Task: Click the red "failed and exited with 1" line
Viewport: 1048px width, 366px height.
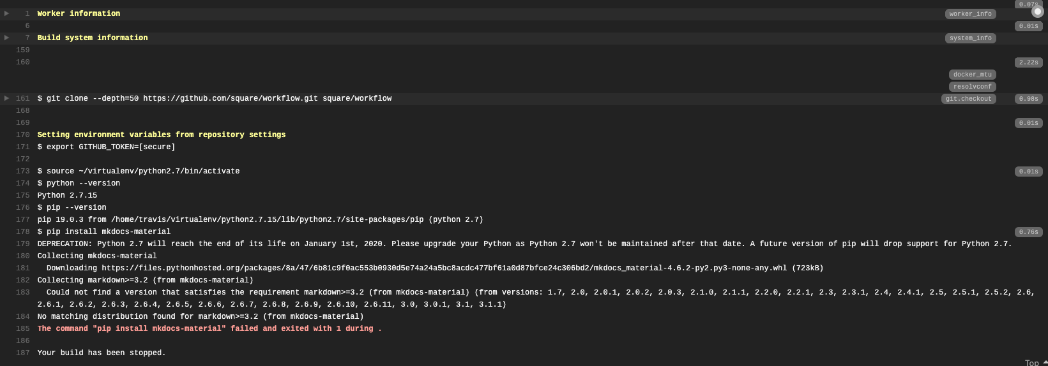Action: pyautogui.click(x=209, y=328)
